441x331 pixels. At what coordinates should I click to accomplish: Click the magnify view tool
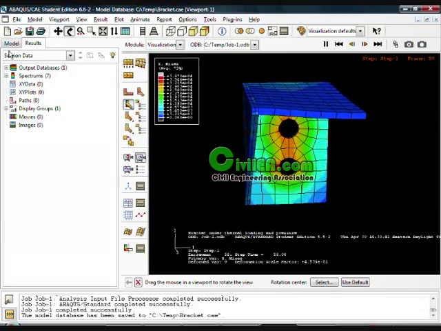click(81, 31)
